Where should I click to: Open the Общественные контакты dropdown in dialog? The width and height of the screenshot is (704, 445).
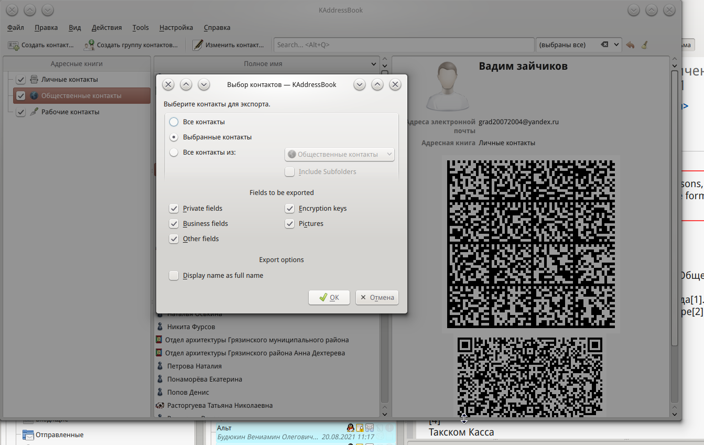tap(339, 154)
